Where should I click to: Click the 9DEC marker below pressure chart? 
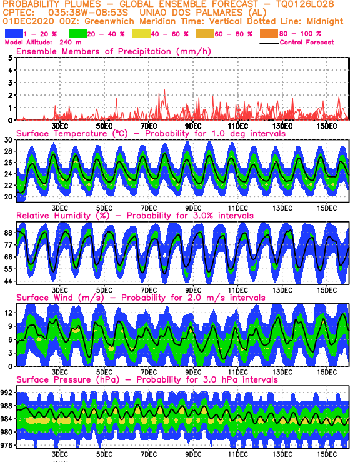193,454
